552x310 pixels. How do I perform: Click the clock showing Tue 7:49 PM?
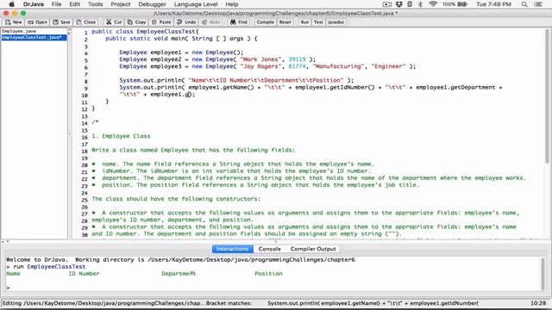click(493, 4)
